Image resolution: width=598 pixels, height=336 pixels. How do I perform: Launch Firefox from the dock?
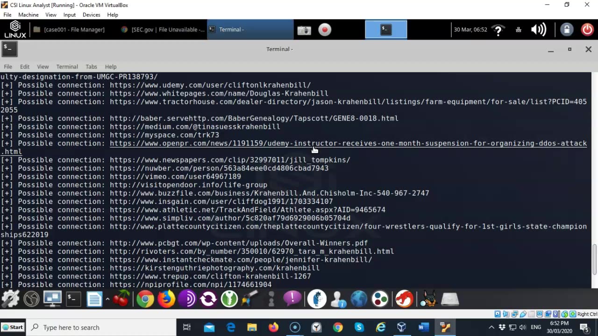pos(166,299)
